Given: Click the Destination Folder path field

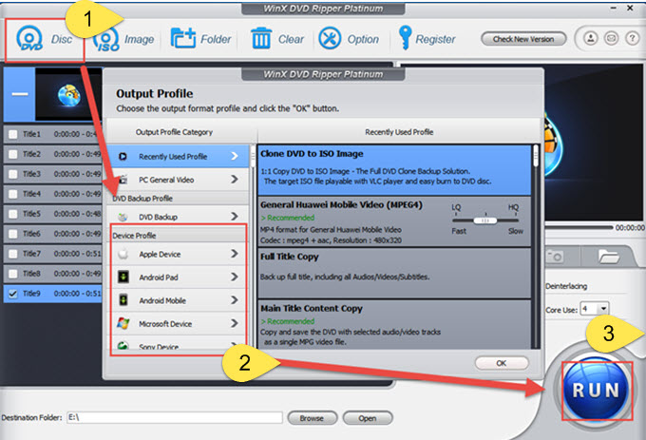Looking at the screenshot, I should (175, 417).
